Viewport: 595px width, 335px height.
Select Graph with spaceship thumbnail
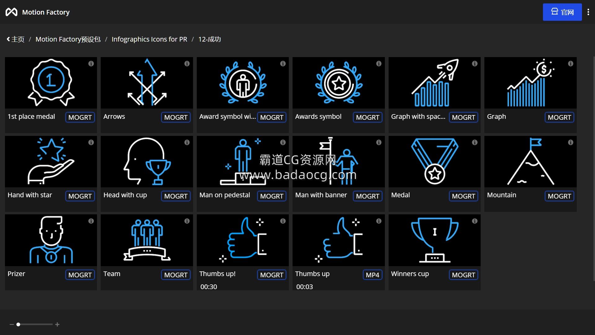434,83
